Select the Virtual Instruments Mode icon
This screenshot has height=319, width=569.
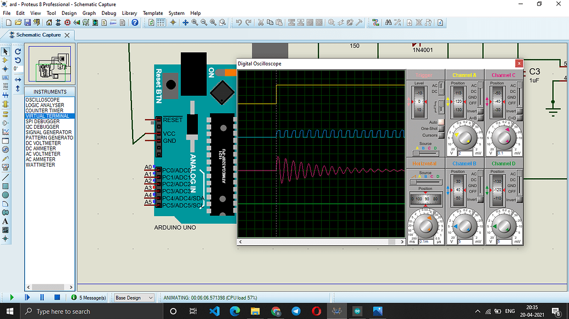pyautogui.click(x=5, y=167)
